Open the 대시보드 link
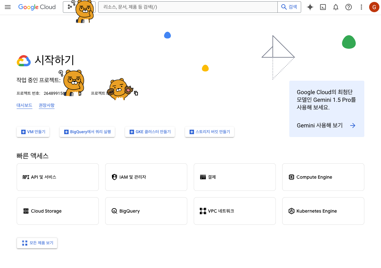The height and width of the screenshot is (268, 381). (x=24, y=105)
